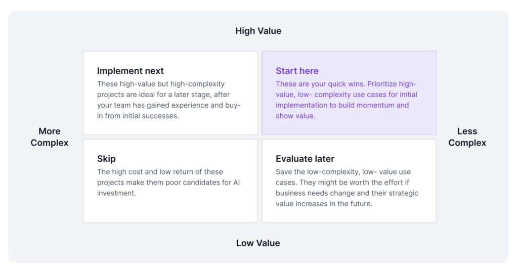518x269 pixels.
Task: Select the Skip quadrant heading
Action: (106, 159)
